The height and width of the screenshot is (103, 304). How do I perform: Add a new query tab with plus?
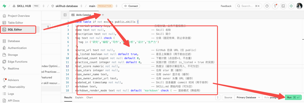click(103, 15)
